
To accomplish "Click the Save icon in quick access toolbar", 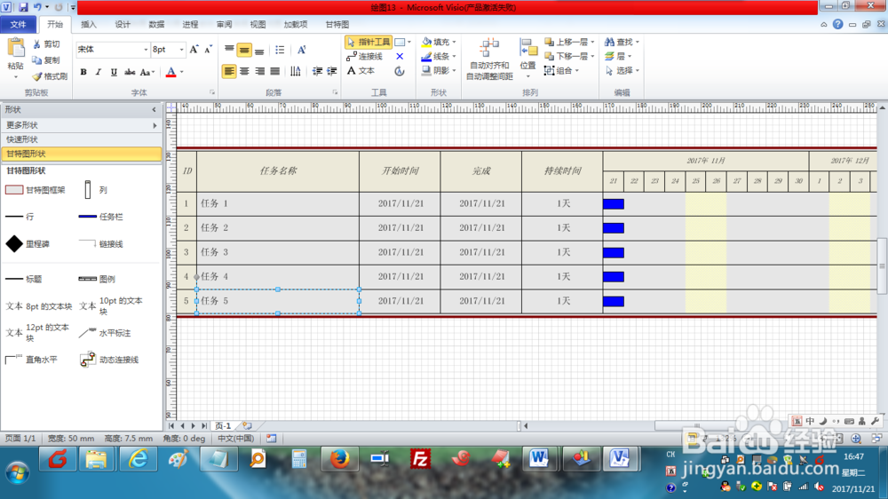I will [x=23, y=7].
